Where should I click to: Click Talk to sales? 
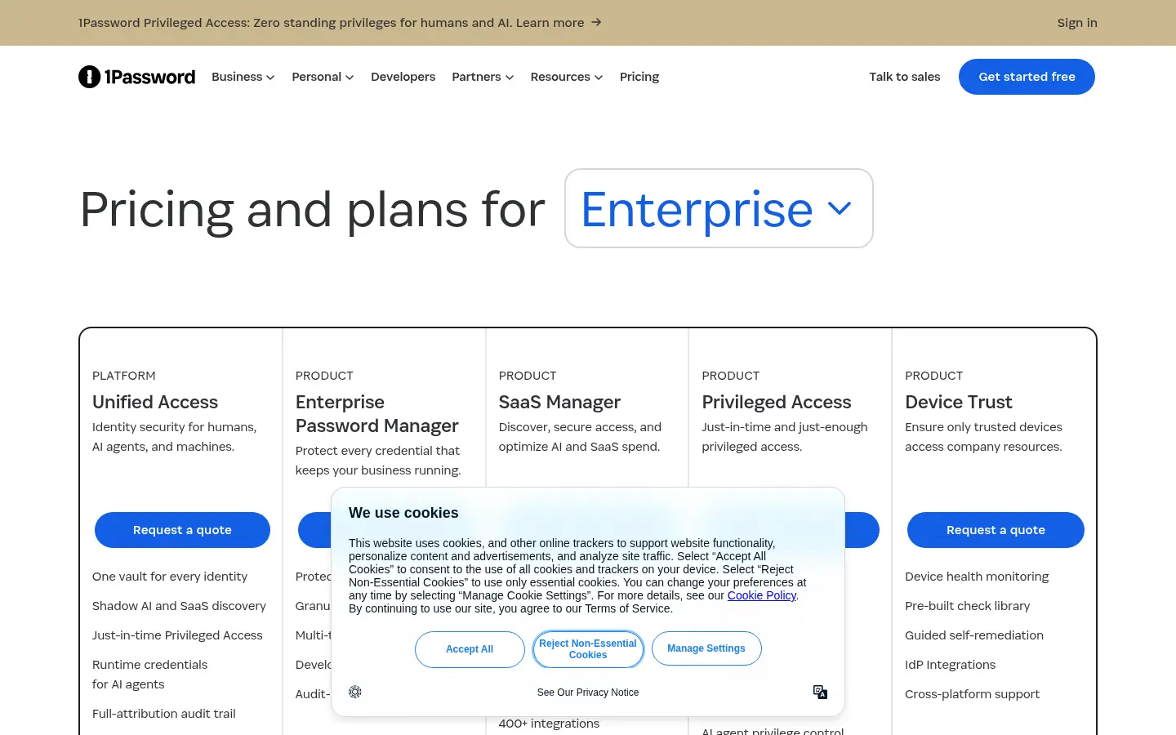pyautogui.click(x=905, y=77)
